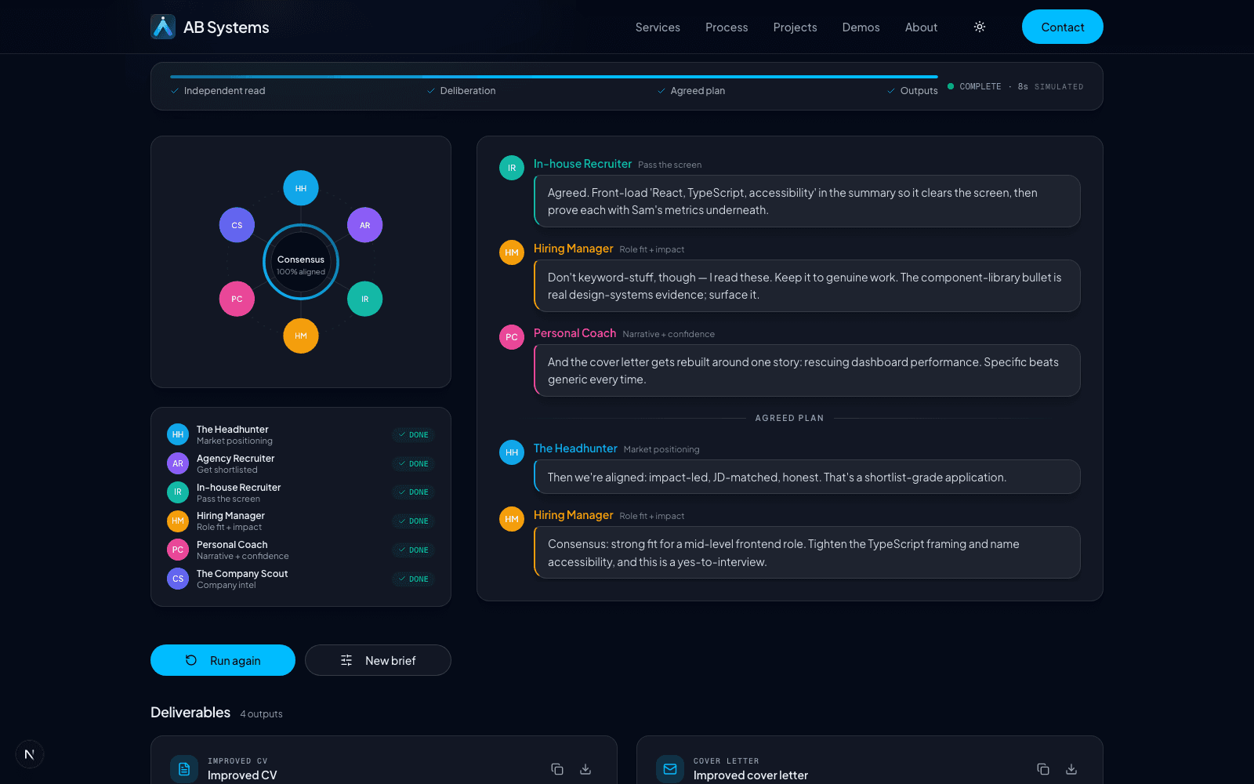Toggle the light/dark theme sun icon
The height and width of the screenshot is (784, 1254).
coord(980,27)
